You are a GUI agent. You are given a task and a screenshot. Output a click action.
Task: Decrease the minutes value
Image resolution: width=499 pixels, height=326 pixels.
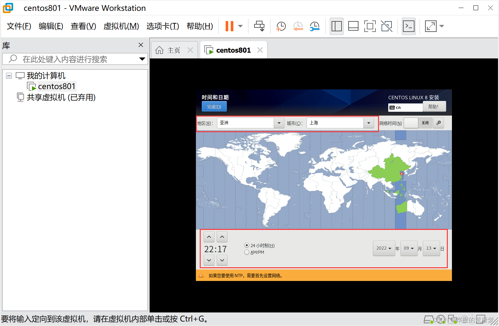click(x=222, y=260)
